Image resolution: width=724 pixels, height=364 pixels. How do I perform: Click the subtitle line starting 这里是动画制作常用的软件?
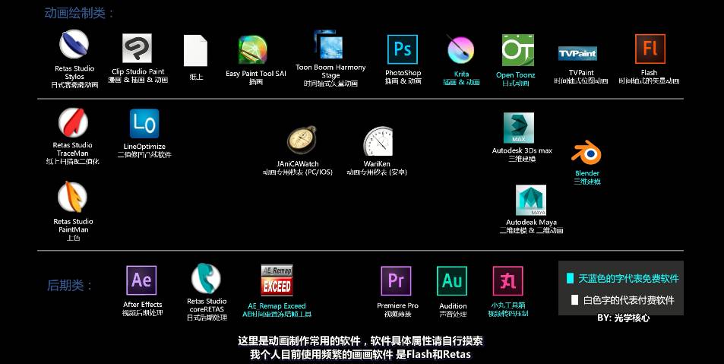point(361,341)
